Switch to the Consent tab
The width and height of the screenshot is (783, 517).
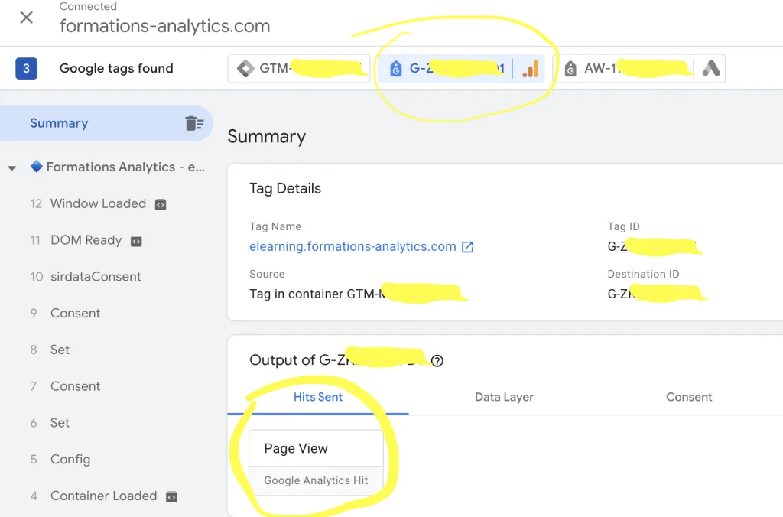pos(689,397)
